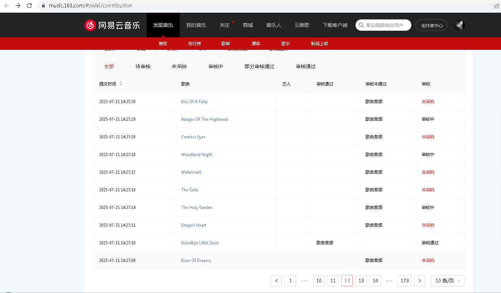Show the 审核通过 filter tab

(x=306, y=66)
